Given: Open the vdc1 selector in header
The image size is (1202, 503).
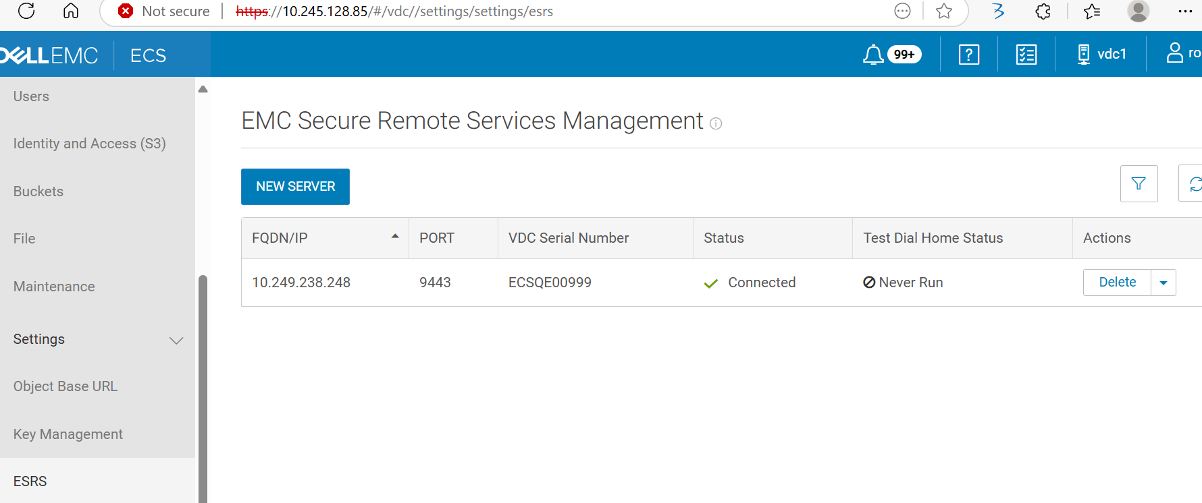Looking at the screenshot, I should pyautogui.click(x=1102, y=54).
